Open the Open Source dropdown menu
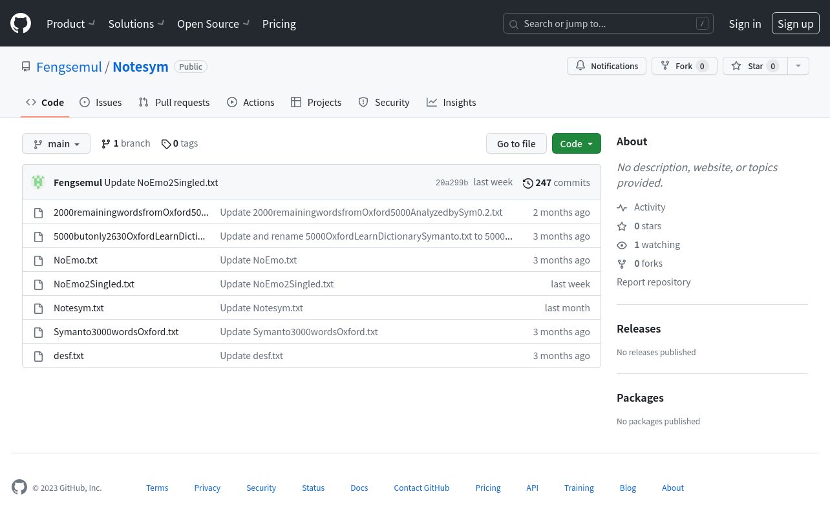This screenshot has width=830, height=527. click(x=213, y=23)
